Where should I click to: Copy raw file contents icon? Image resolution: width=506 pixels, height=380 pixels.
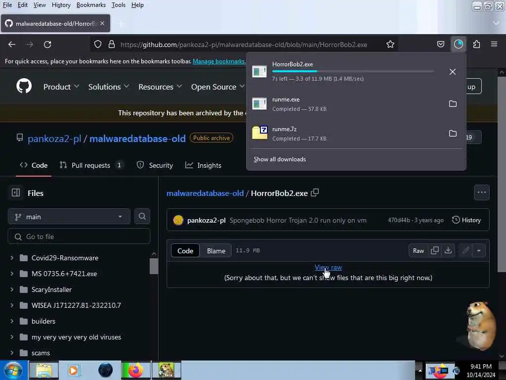tap(435, 250)
